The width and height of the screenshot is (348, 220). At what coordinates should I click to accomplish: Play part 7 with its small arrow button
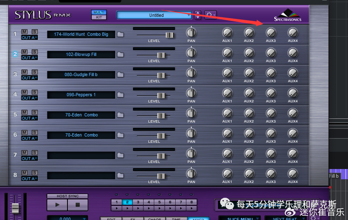(181, 208)
